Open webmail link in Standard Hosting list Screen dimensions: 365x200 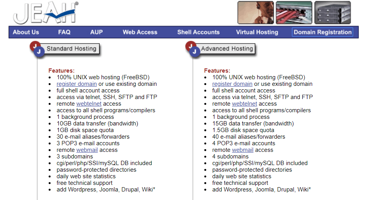(87, 150)
